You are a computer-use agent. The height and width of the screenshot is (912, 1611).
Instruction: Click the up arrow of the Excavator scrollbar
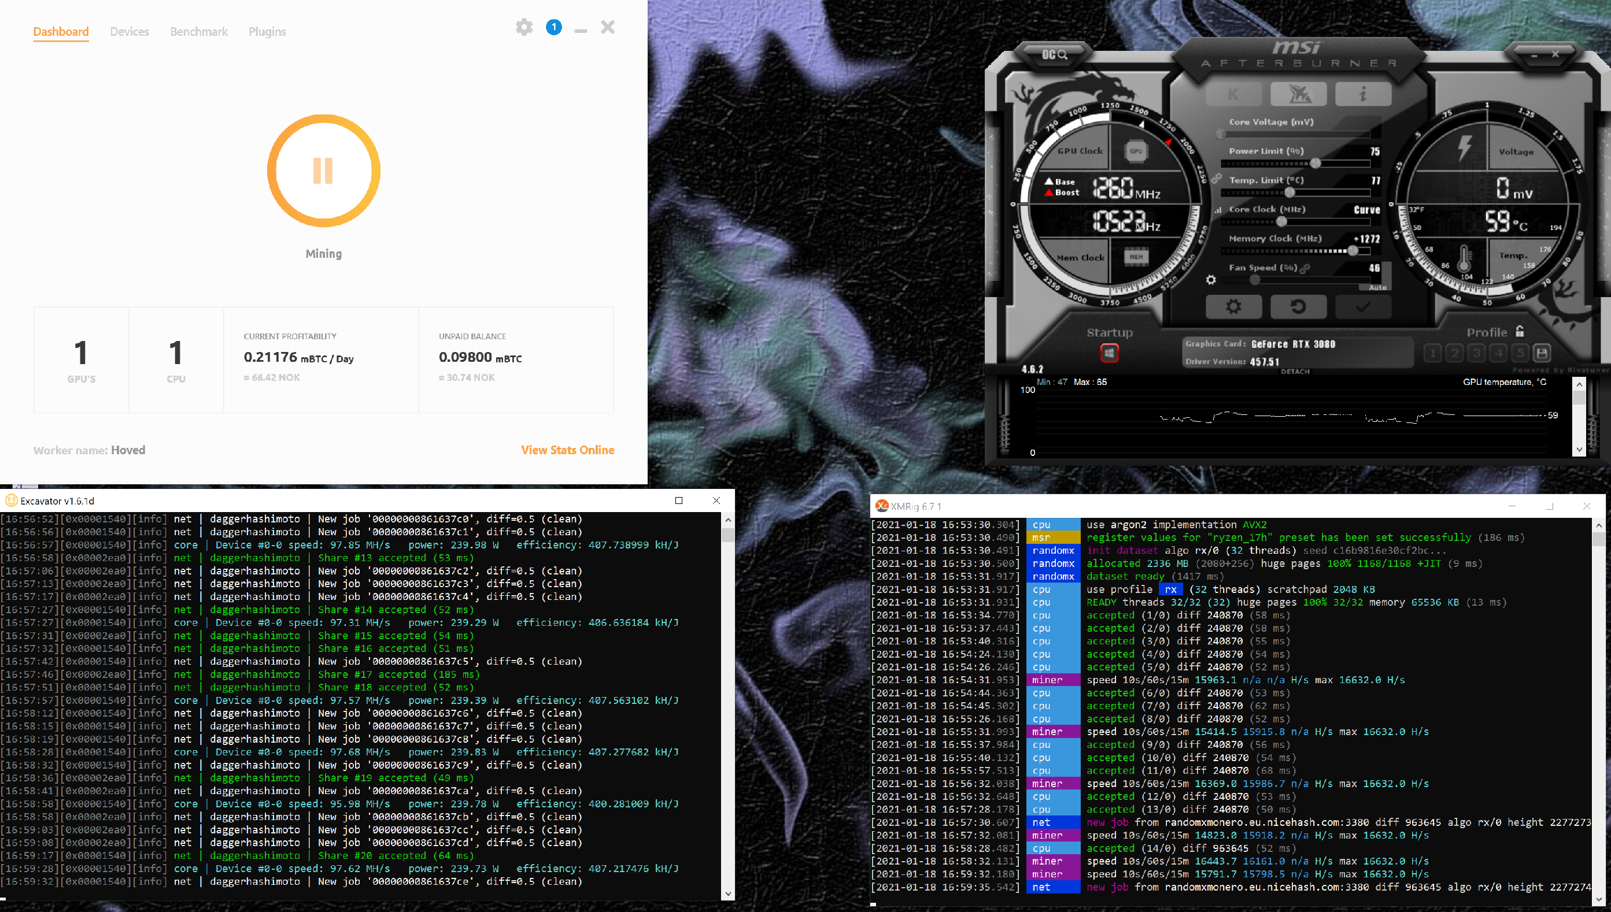coord(727,519)
